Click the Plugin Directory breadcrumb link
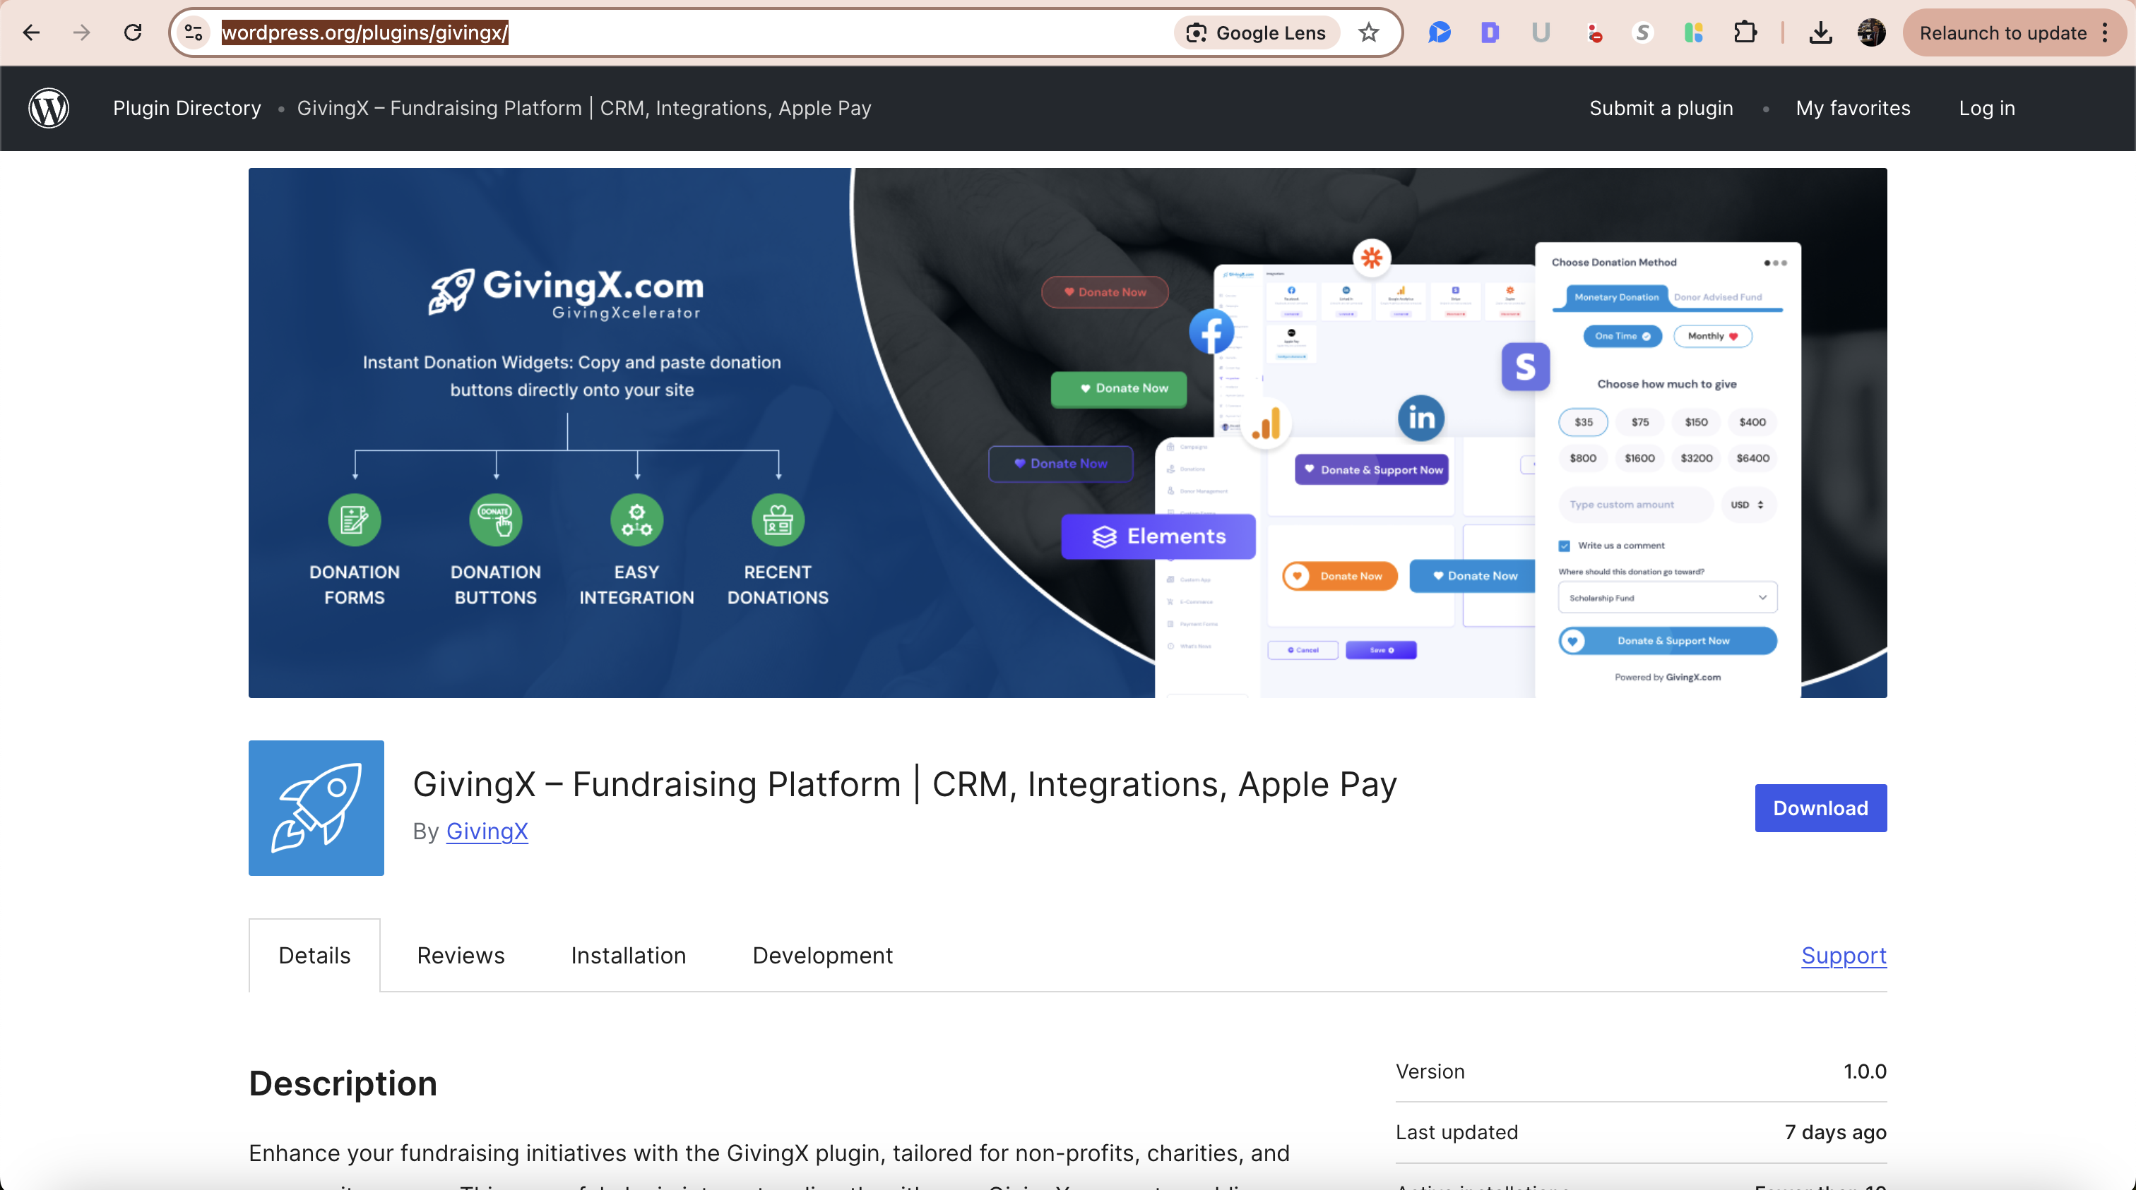 click(x=185, y=107)
